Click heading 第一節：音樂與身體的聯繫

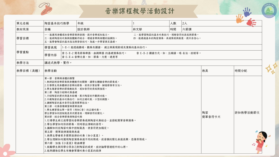coord(59,78)
